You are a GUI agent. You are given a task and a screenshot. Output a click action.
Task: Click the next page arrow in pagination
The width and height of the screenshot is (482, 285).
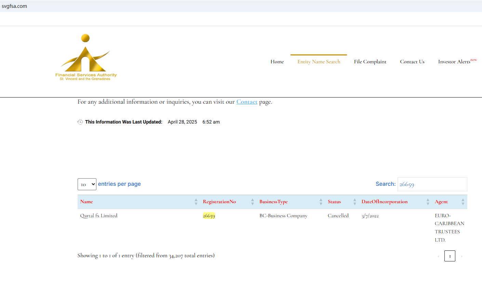point(461,256)
